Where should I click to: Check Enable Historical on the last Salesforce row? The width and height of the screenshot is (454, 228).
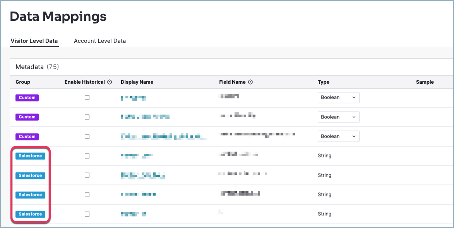click(x=87, y=214)
